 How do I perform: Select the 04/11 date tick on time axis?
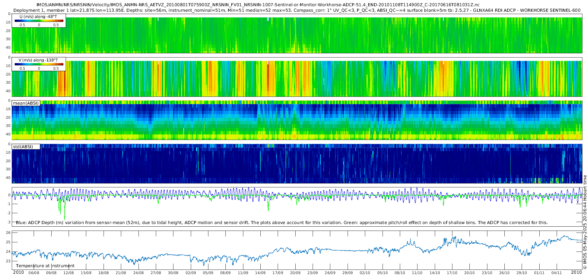point(557,273)
